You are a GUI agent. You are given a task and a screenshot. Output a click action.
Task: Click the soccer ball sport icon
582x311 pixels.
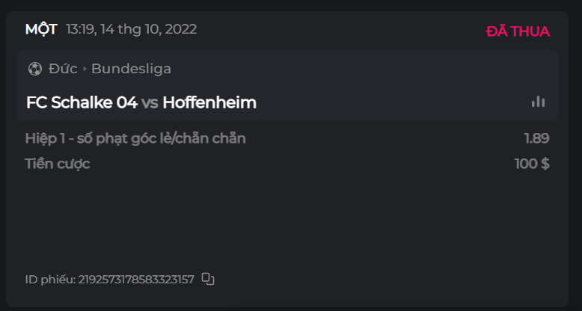(34, 69)
